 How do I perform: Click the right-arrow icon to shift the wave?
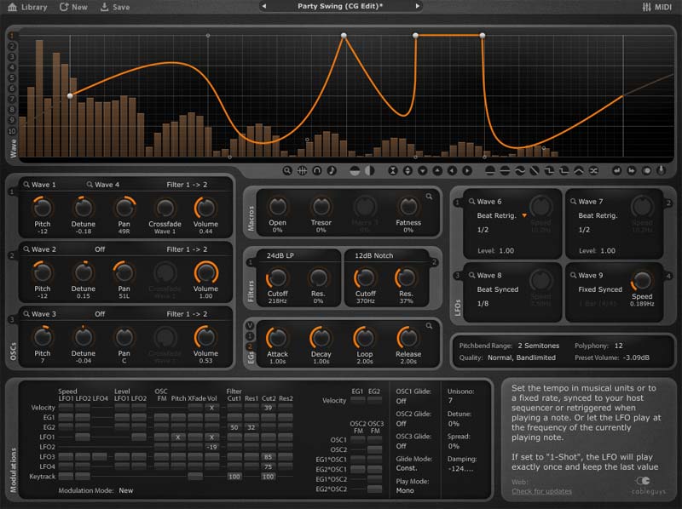click(466, 169)
